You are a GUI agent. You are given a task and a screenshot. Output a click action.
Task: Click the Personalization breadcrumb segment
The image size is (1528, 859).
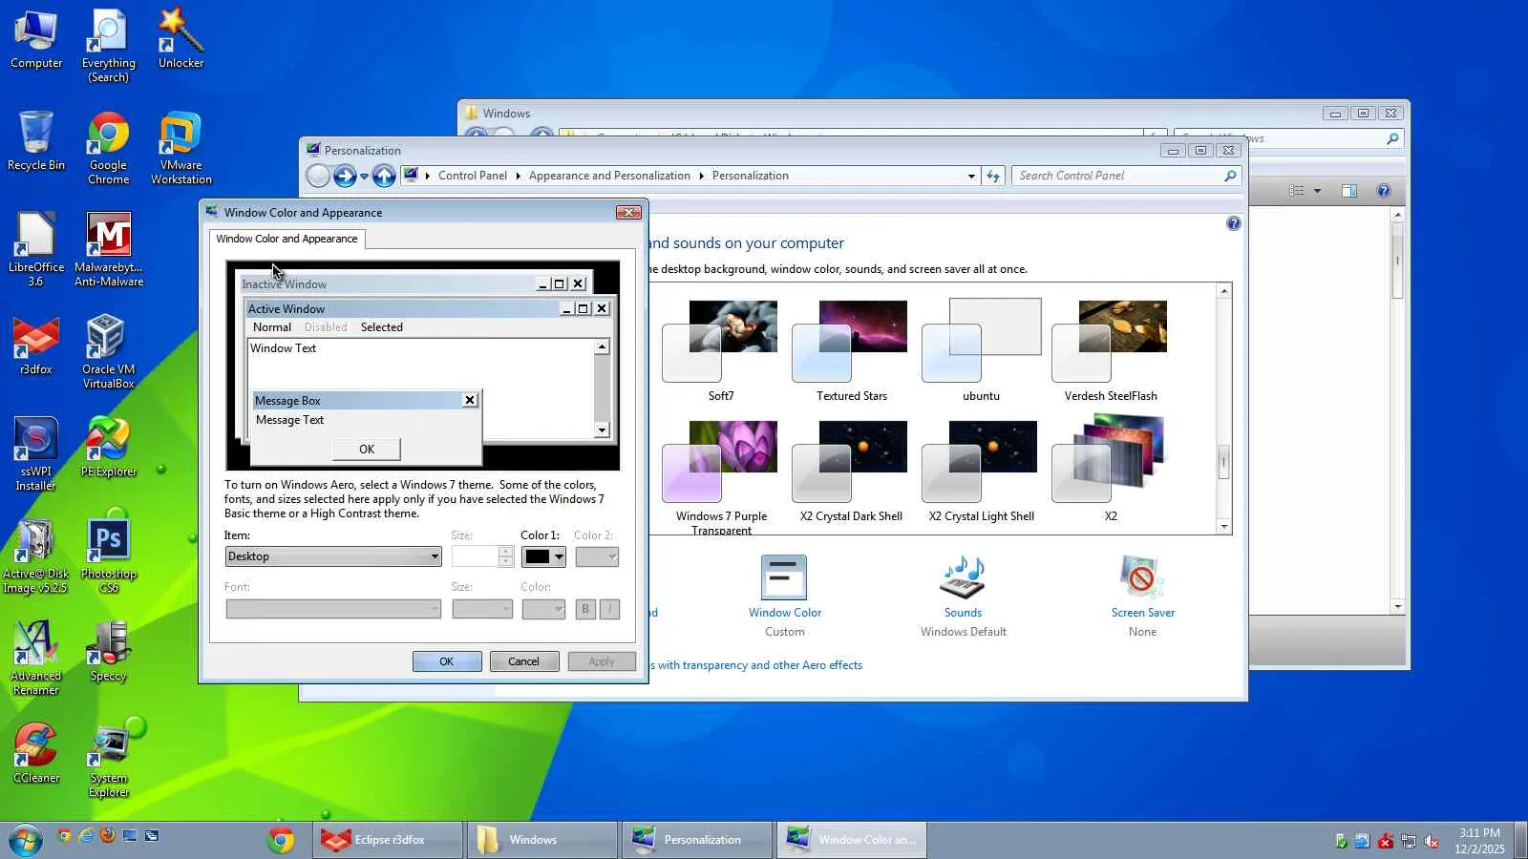pyautogui.click(x=751, y=176)
